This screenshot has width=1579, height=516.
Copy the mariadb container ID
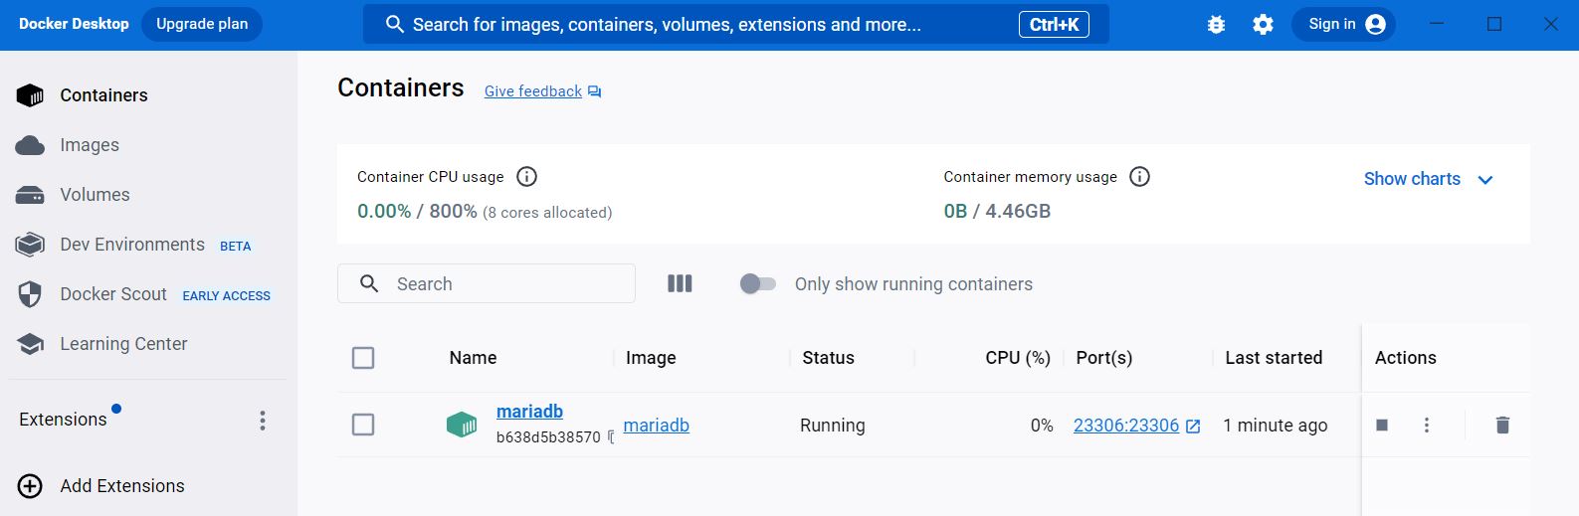[610, 437]
